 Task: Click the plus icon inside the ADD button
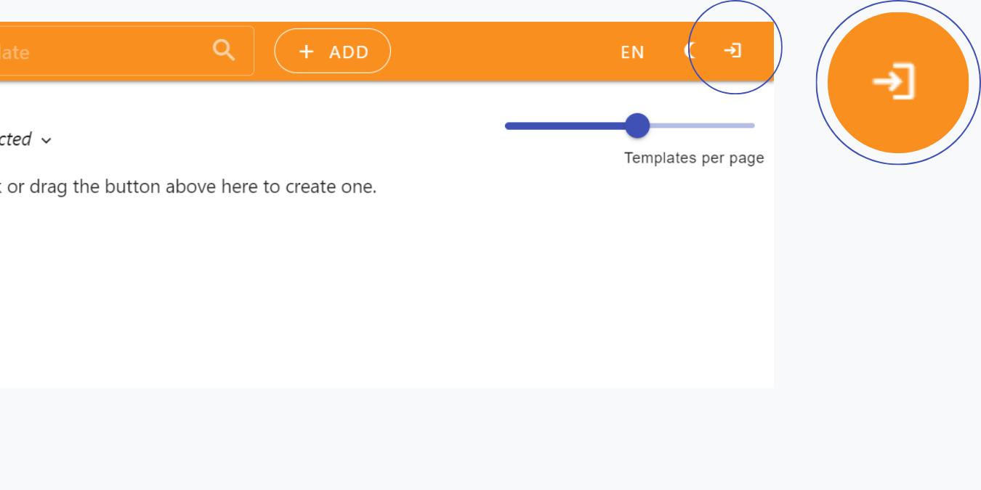click(x=306, y=51)
